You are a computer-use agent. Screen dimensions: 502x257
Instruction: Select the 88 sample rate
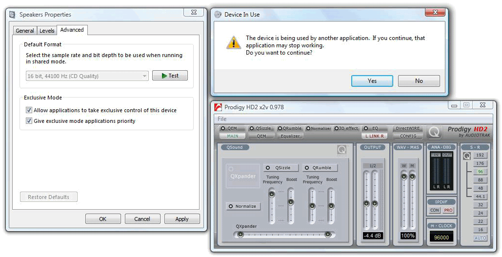480,180
